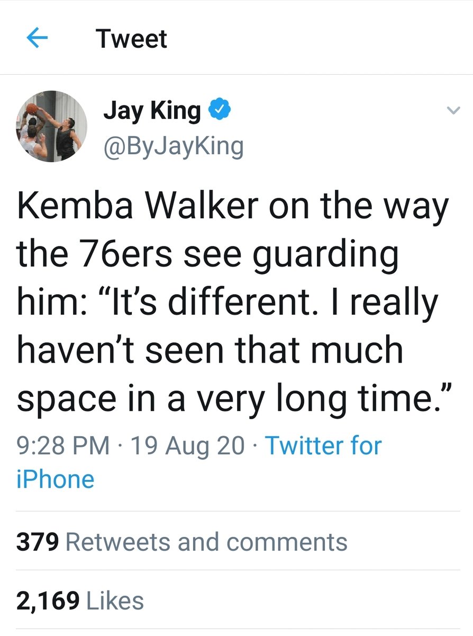The width and height of the screenshot is (473, 636).
Task: Click the @ByJayKing handle
Action: tap(174, 146)
